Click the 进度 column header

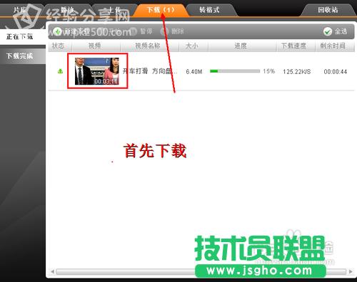point(241,46)
